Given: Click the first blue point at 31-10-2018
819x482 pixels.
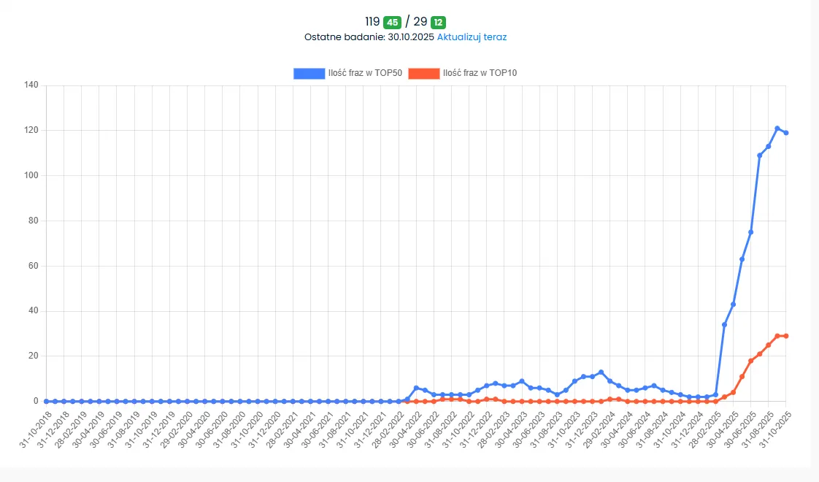Looking at the screenshot, I should [x=47, y=401].
